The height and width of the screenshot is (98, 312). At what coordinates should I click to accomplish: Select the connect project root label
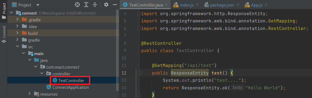click(x=29, y=13)
